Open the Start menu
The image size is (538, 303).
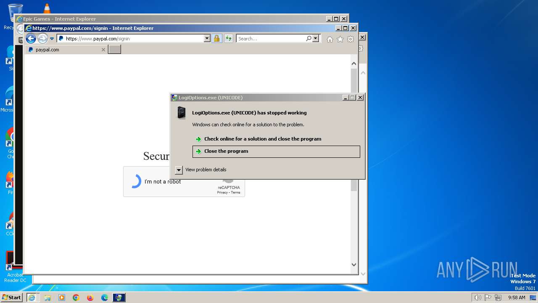click(x=12, y=298)
